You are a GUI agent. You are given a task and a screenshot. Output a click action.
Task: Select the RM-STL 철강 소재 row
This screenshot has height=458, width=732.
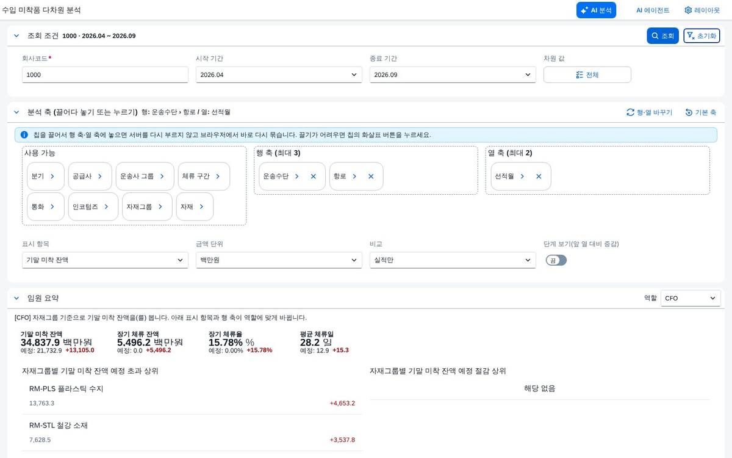(192, 432)
